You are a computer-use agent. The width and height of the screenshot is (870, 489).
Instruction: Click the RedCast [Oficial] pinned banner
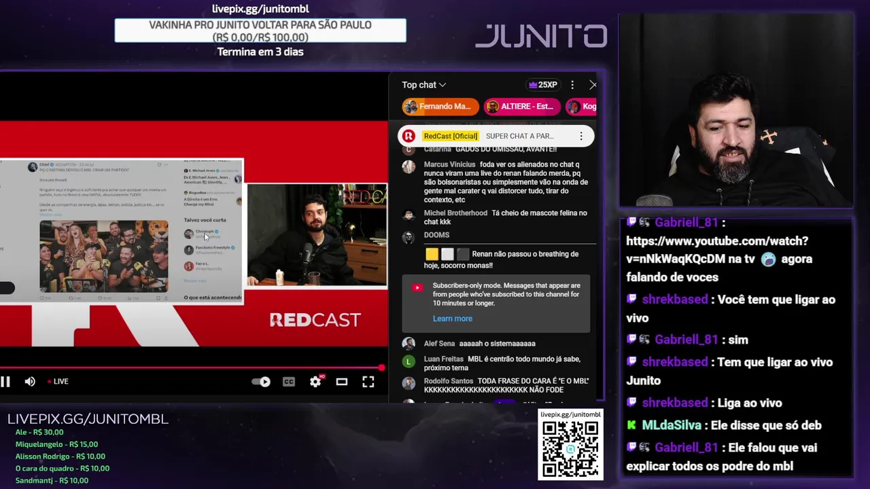(496, 136)
